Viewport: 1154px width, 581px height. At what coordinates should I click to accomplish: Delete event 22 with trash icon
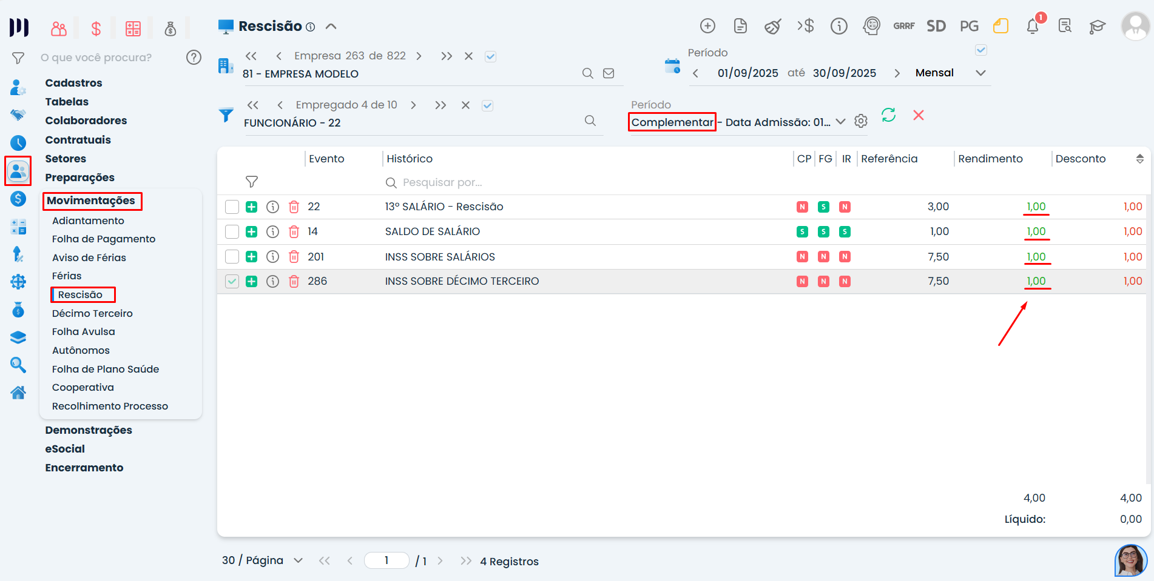click(x=294, y=207)
